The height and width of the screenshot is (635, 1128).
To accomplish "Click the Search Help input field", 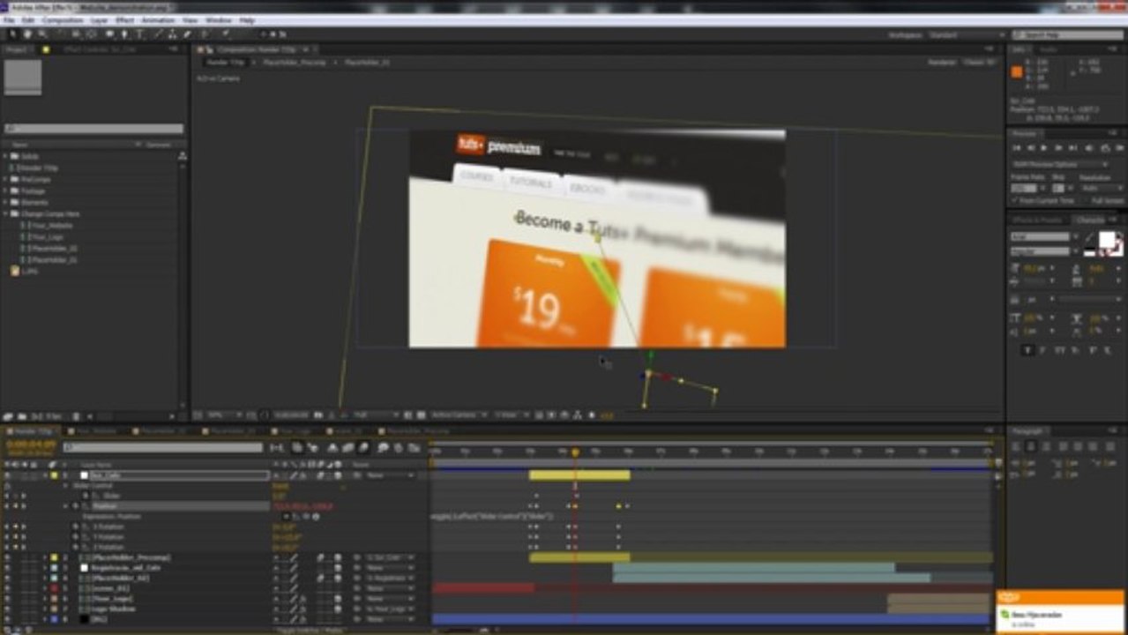I will 1069,34.
